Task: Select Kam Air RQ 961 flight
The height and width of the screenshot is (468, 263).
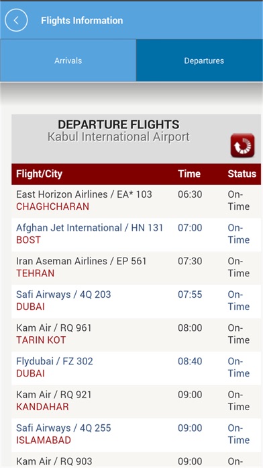Action: click(x=136, y=335)
